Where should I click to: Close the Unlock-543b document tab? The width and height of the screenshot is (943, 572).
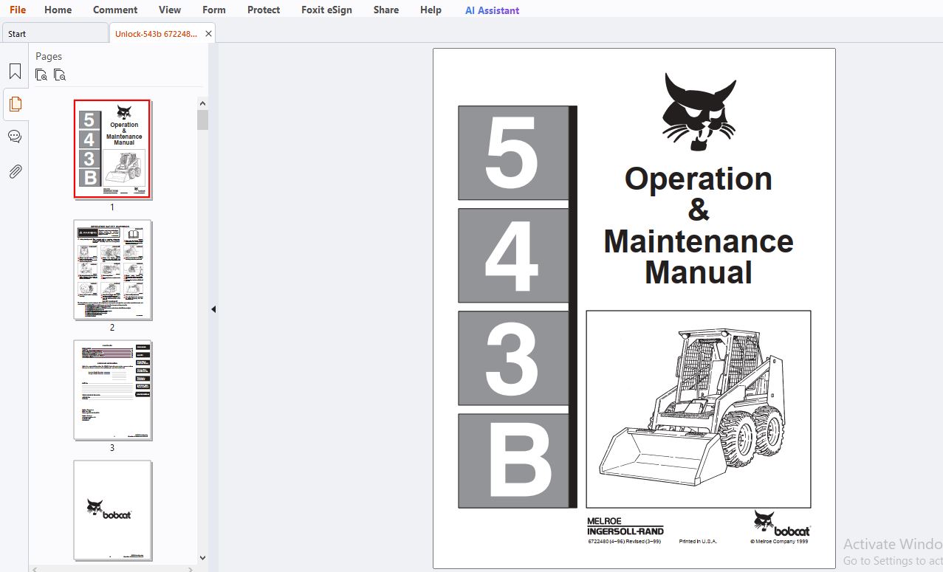(x=208, y=33)
